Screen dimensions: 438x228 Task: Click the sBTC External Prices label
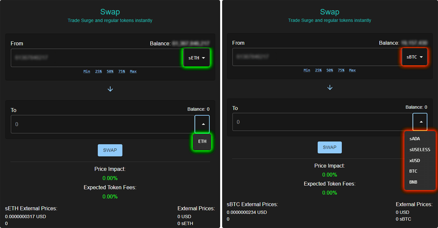(x=252, y=204)
